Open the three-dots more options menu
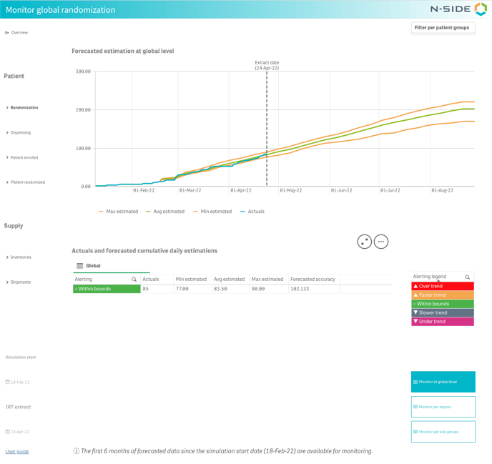Viewport: 492px width, 464px height. coord(381,242)
